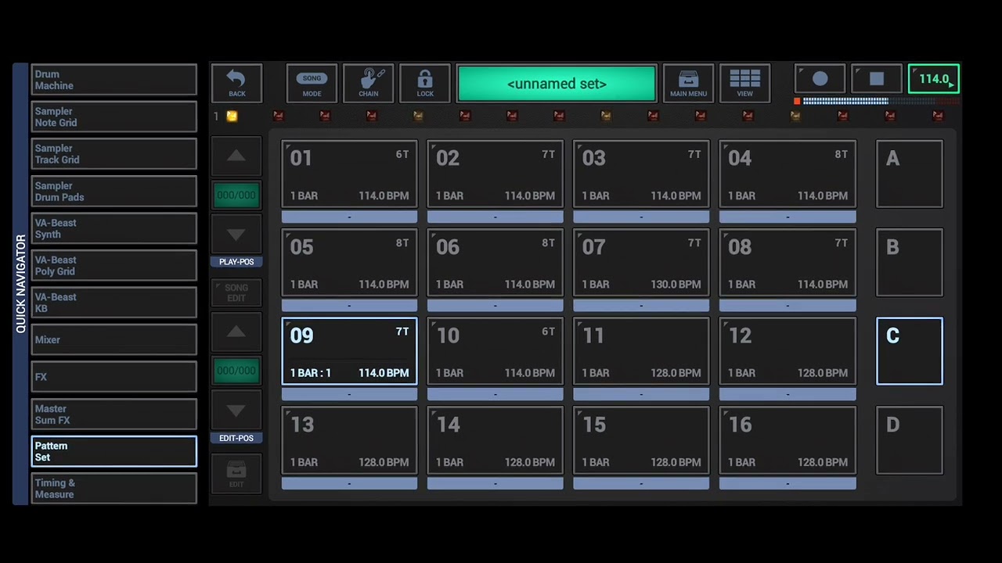This screenshot has height=563, width=1002.
Task: Toggle the LOCK padlock button
Action: click(425, 83)
